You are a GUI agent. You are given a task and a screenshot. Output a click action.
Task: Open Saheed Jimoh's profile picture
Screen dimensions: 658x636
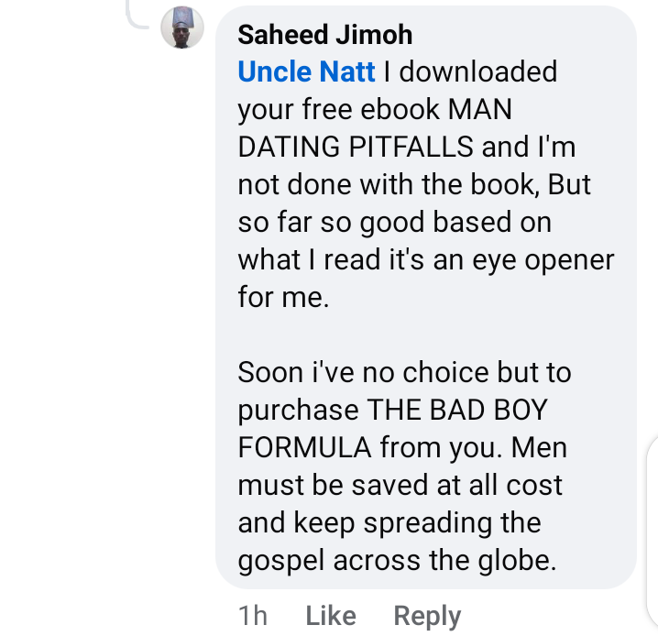(x=182, y=27)
